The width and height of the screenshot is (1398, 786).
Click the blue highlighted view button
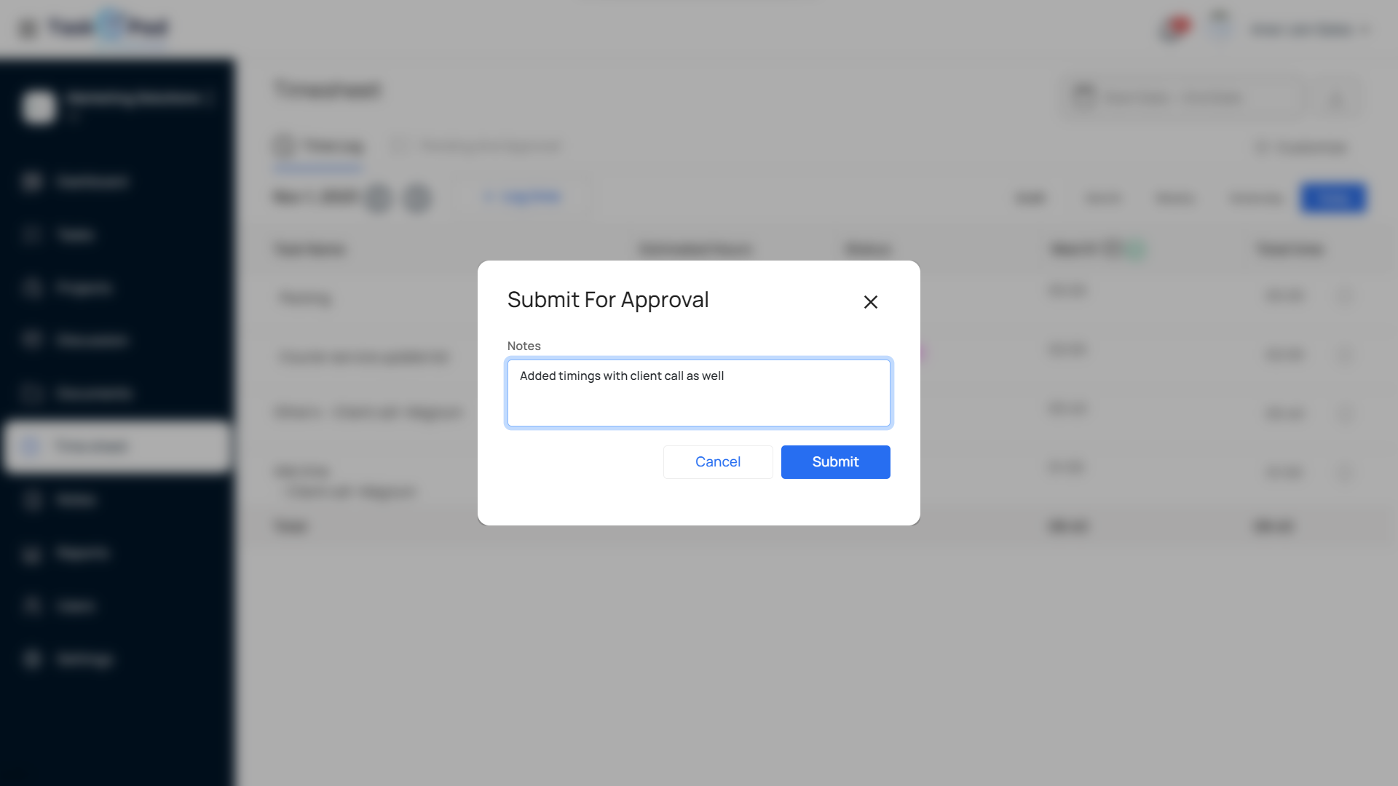1332,198
